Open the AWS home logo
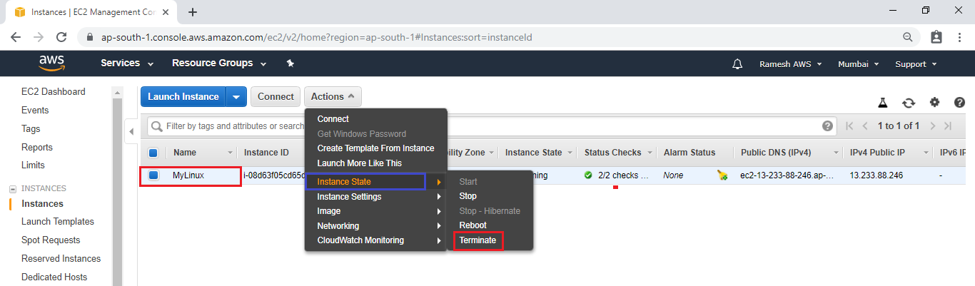This screenshot has height=286, width=975. (x=52, y=63)
